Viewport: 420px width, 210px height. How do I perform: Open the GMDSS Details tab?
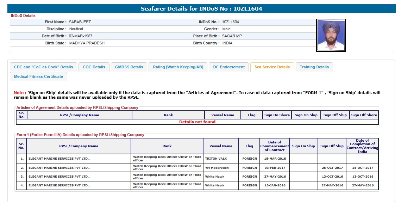click(129, 67)
